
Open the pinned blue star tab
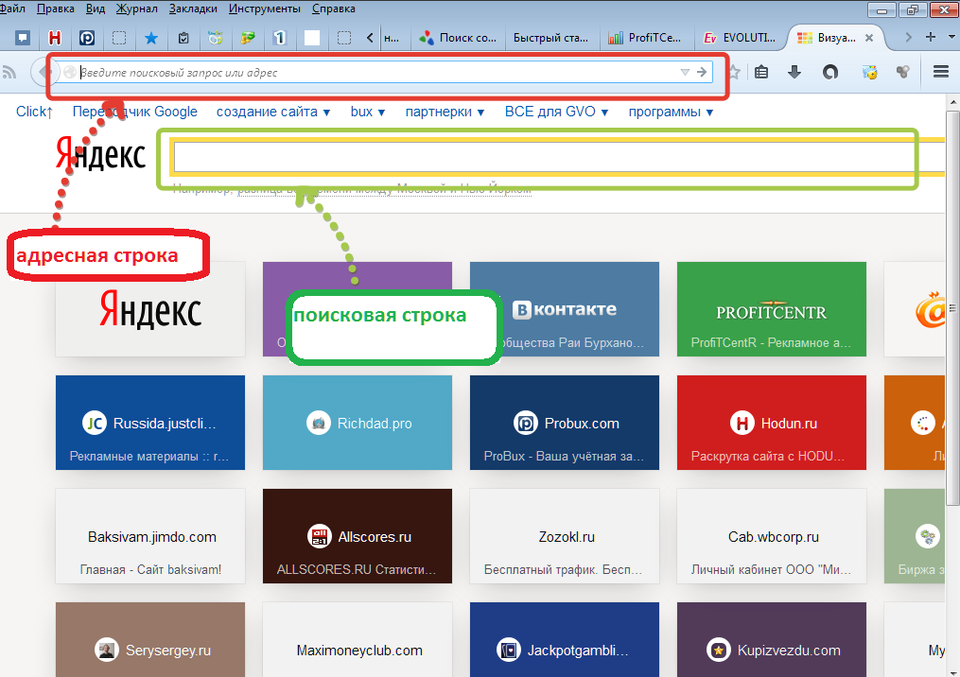coord(151,38)
